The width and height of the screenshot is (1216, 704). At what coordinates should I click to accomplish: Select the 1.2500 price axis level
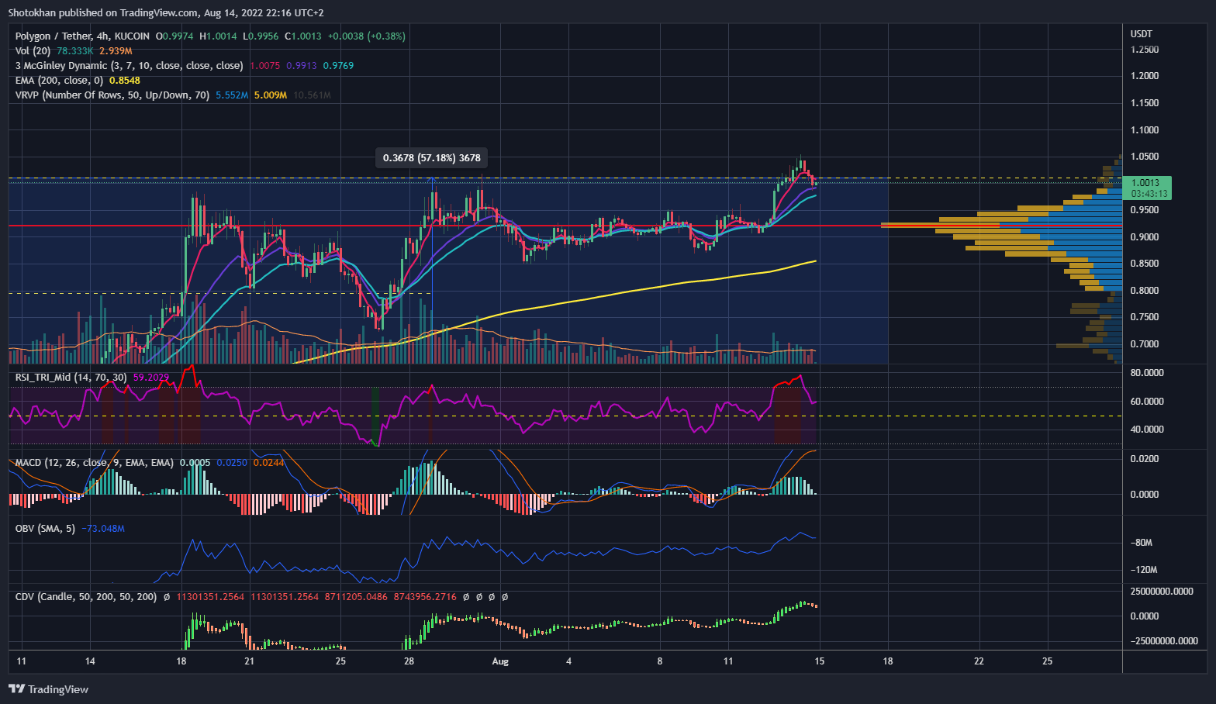click(x=1145, y=50)
